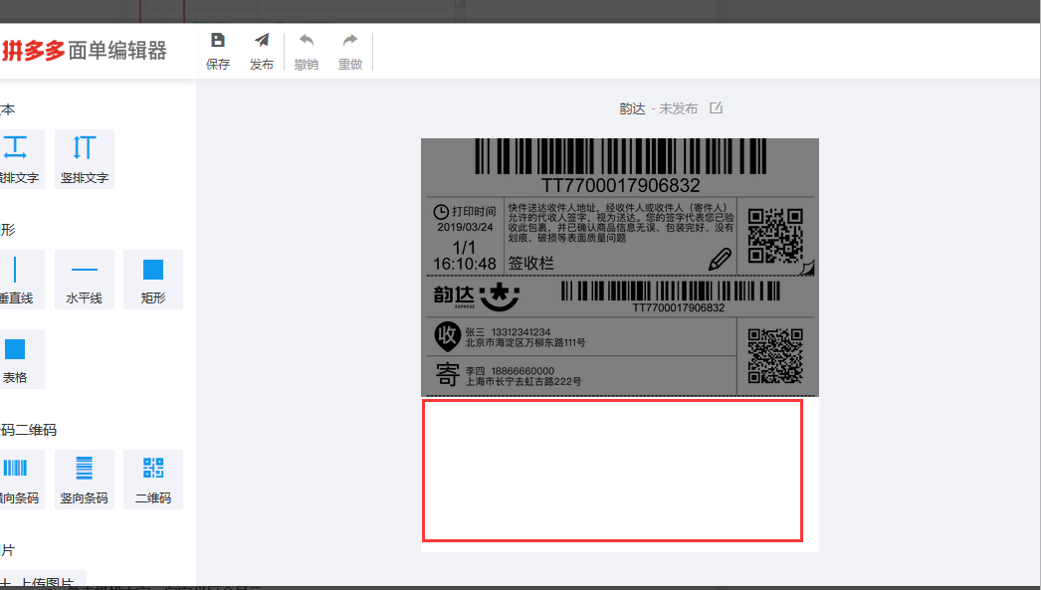Click the edit icon next to 韵达 title
The width and height of the screenshot is (1041, 590).
(716, 107)
